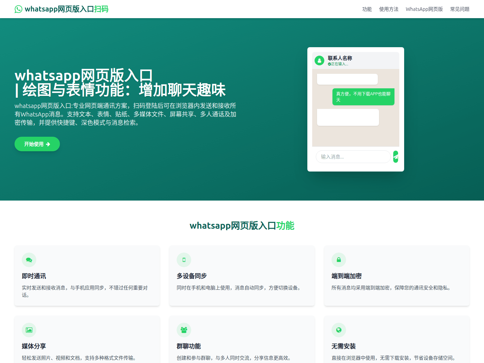Open the 常见问题 nav item
Viewport: 484px width, 363px height.
point(460,9)
